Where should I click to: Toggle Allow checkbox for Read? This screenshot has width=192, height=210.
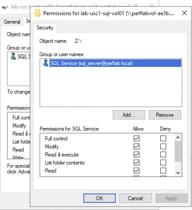point(136,171)
